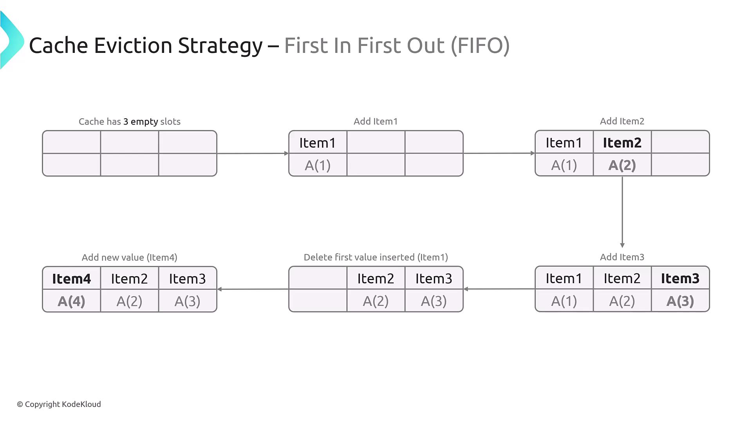The height and width of the screenshot is (423, 752).
Task: Click the "Delete first value inserted (Item1)" label
Action: [376, 257]
